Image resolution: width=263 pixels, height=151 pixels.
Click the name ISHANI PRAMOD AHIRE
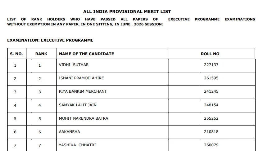(81, 78)
